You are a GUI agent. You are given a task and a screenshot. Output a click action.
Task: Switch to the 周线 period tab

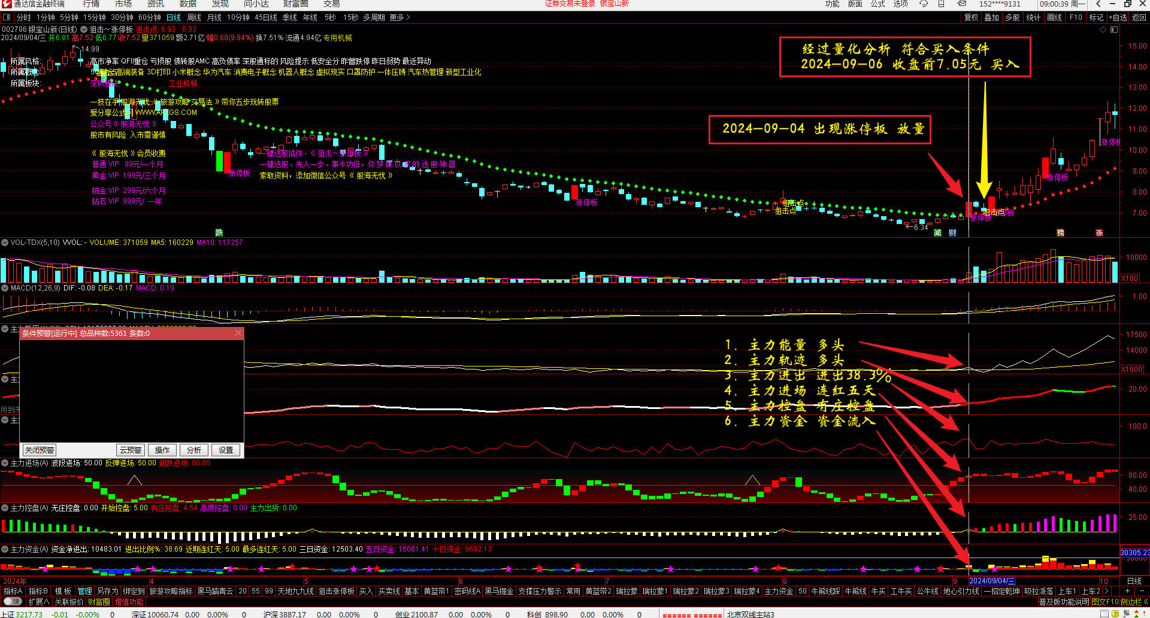pyautogui.click(x=194, y=17)
